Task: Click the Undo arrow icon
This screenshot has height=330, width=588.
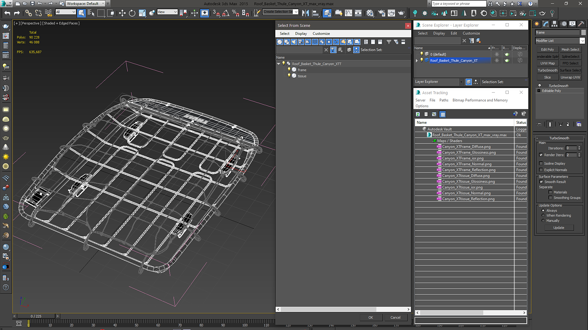Action: coord(7,13)
